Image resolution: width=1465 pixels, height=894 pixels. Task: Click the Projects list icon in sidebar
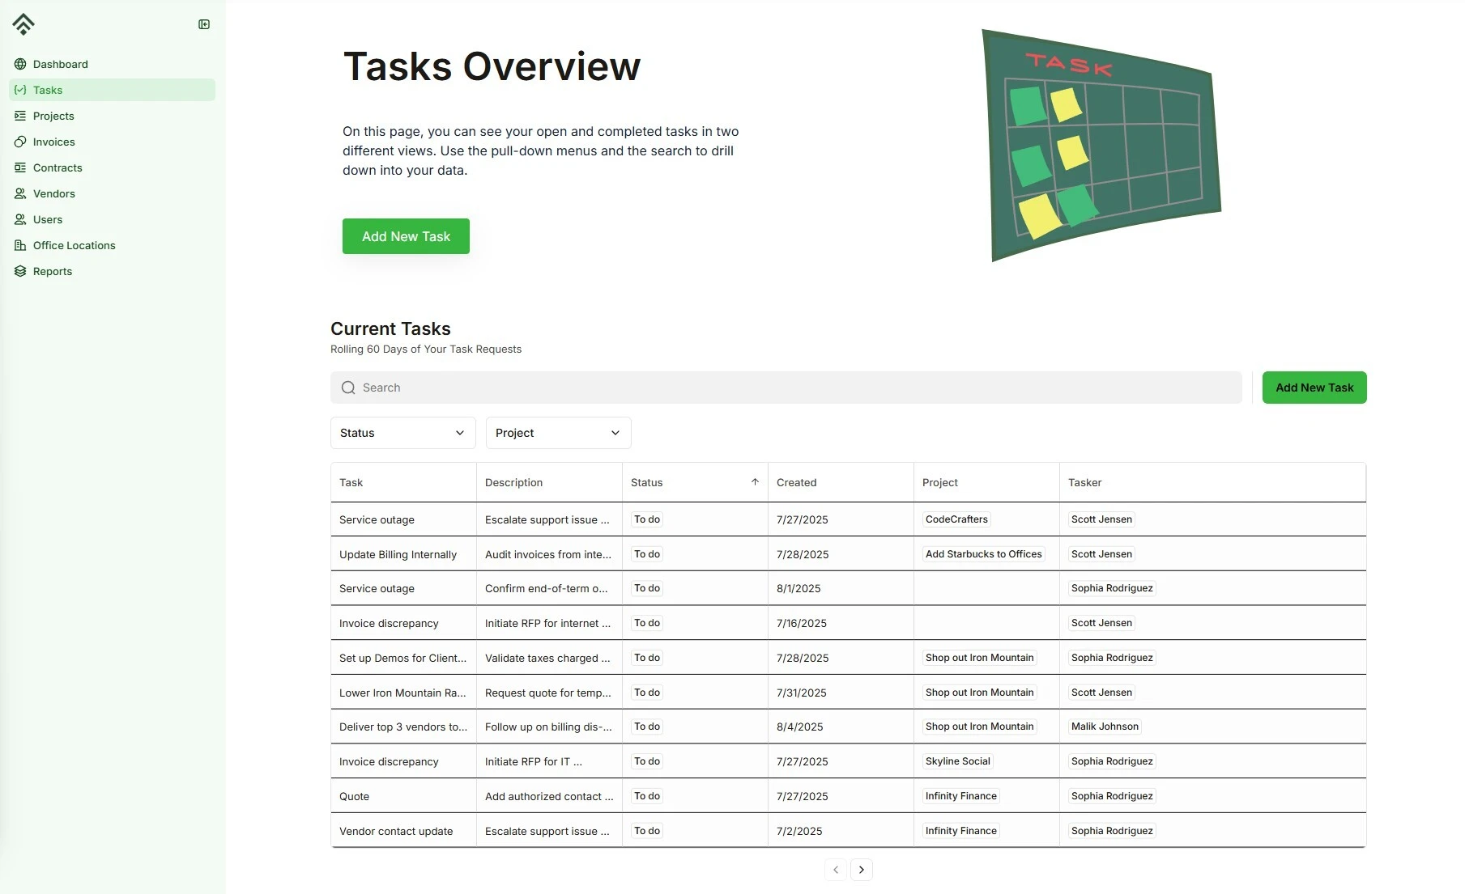coord(20,116)
